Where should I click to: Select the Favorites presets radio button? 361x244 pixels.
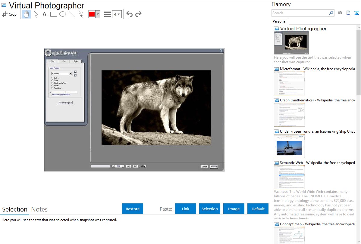[52, 88]
